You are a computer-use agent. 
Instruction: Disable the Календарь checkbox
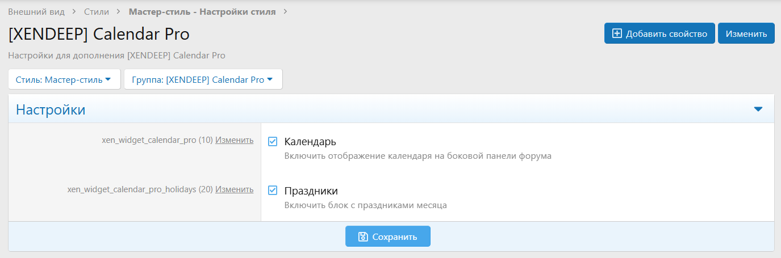click(273, 141)
